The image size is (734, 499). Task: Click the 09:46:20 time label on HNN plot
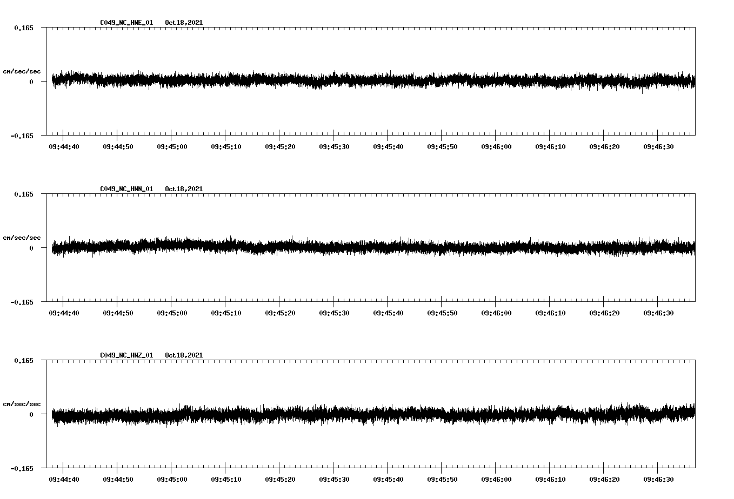(x=604, y=313)
